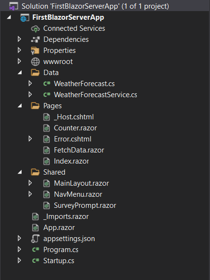Image resolution: width=210 pixels, height=280 pixels.
Task: Click the Solution FirstBlazorServerApp icon
Action: (13, 6)
